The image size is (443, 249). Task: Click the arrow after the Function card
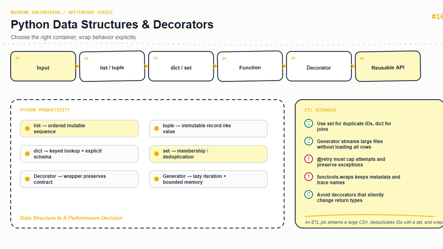(284, 66)
